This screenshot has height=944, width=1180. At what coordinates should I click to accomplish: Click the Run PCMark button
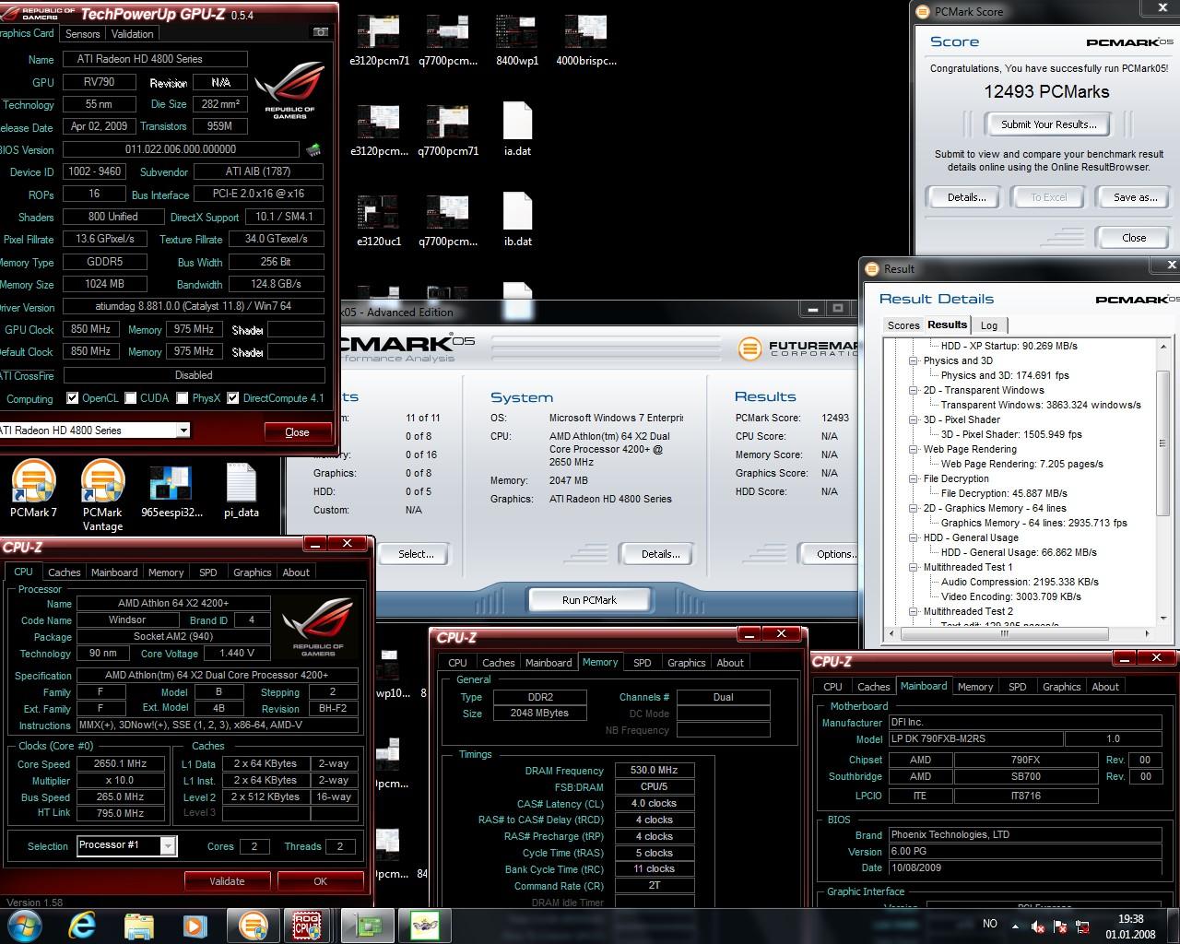(x=589, y=600)
